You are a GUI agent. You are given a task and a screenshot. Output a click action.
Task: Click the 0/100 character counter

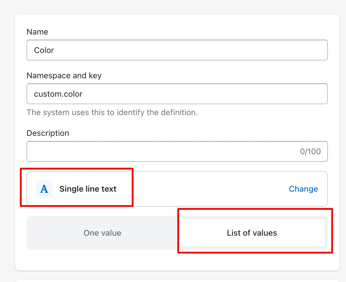[x=310, y=152]
